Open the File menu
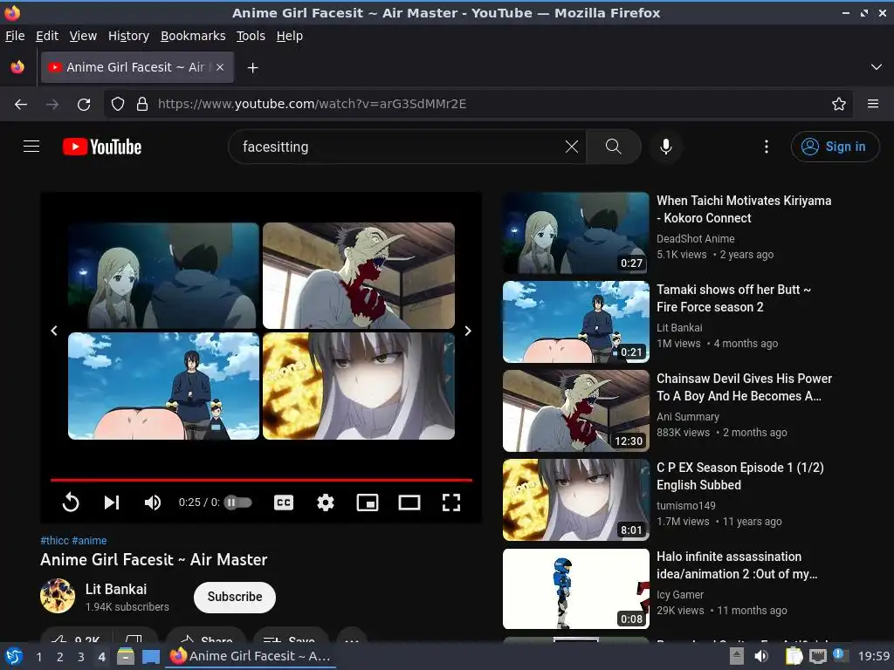The image size is (894, 670). coord(15,36)
